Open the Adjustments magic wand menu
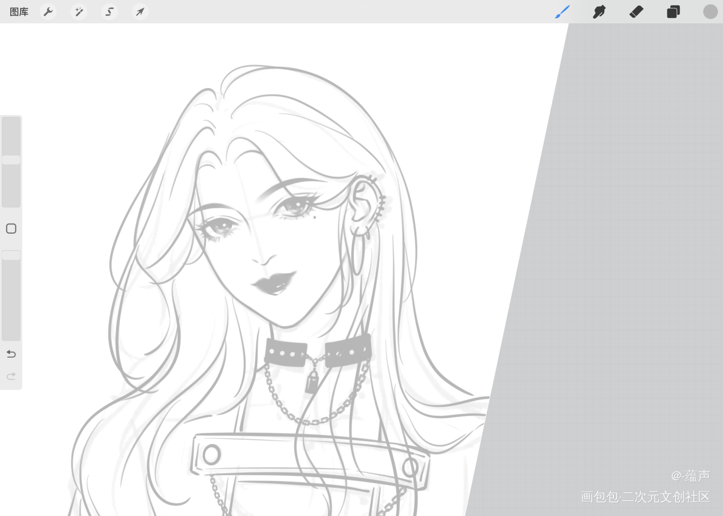 point(79,12)
